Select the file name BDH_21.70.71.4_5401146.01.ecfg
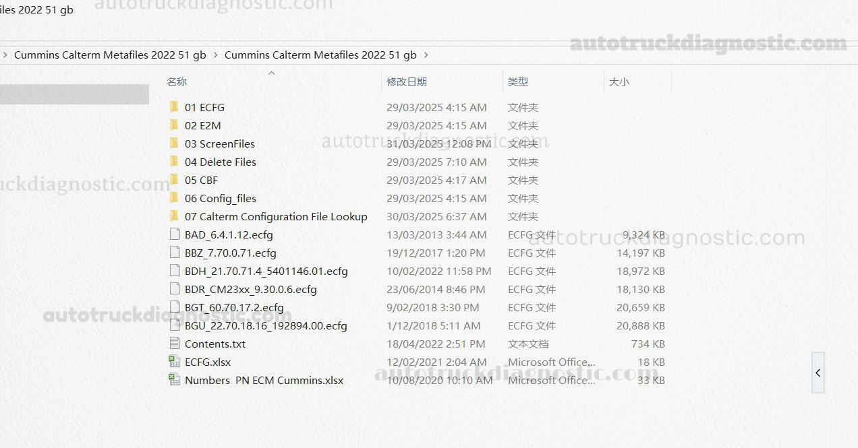 click(266, 271)
